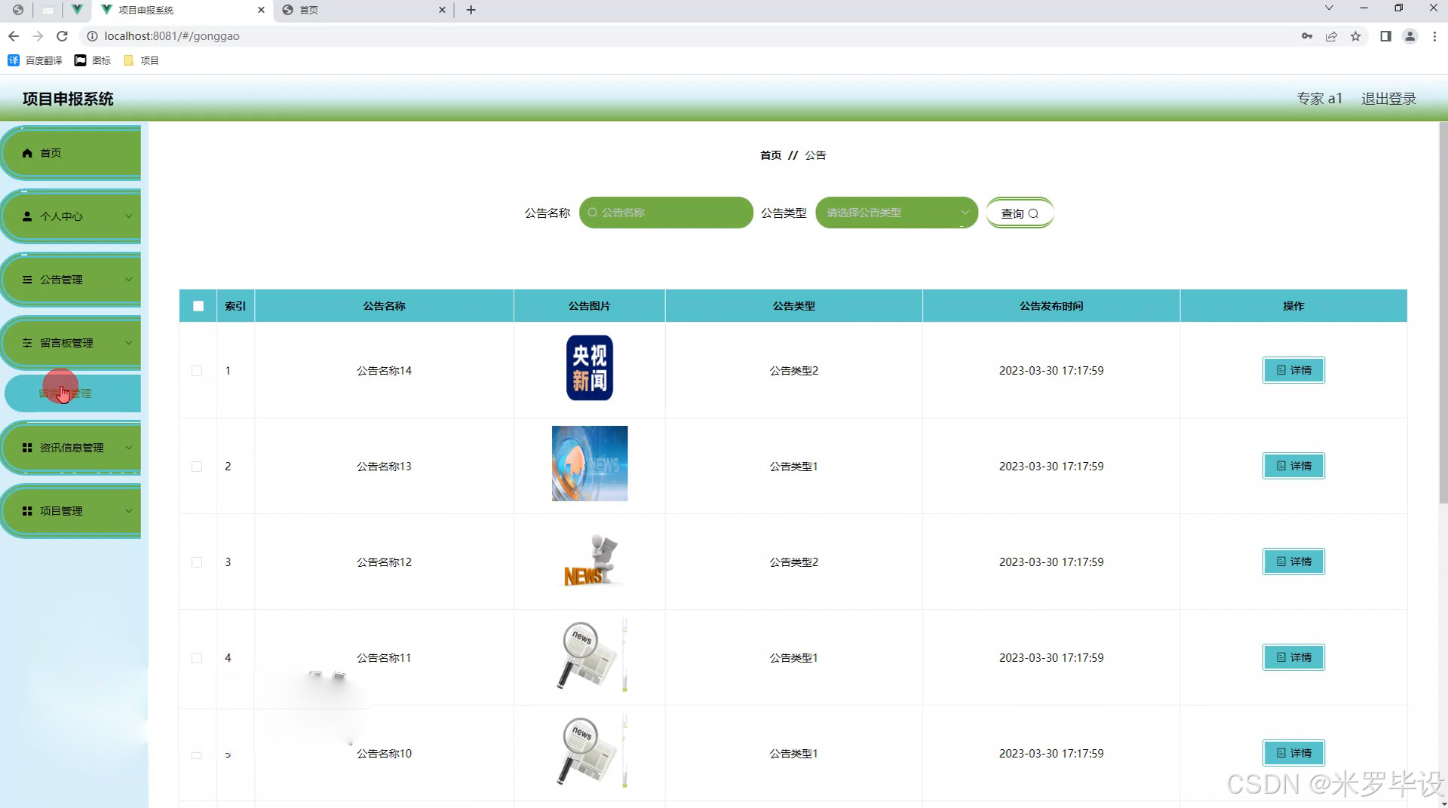
Task: Click the home icon in the sidebar
Action: click(27, 153)
